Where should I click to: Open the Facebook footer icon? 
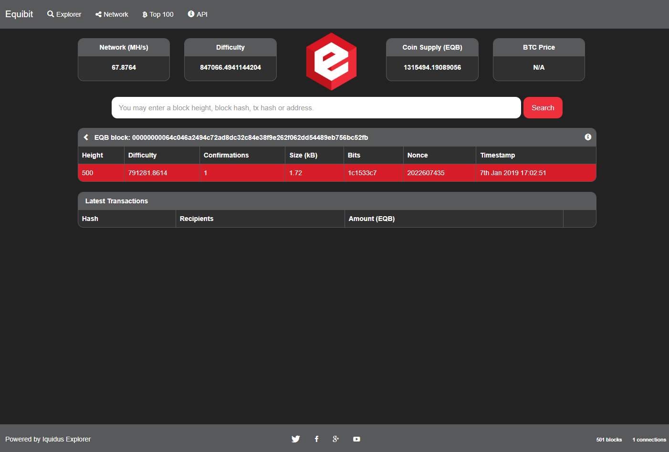(x=316, y=439)
